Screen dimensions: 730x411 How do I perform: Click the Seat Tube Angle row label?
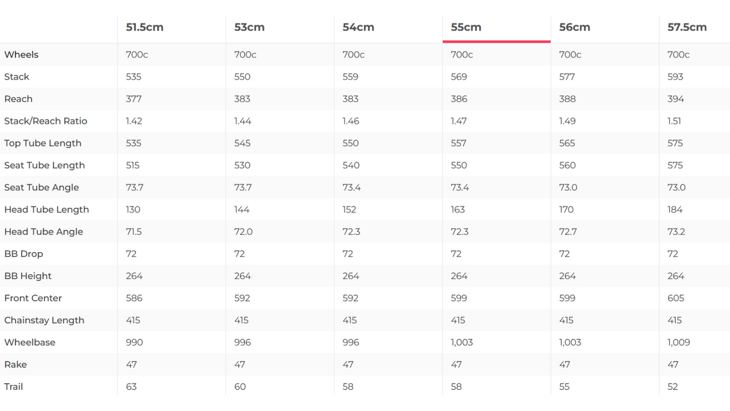pyautogui.click(x=41, y=187)
